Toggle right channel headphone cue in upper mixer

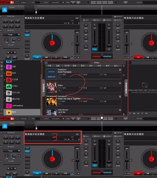click(x=109, y=50)
